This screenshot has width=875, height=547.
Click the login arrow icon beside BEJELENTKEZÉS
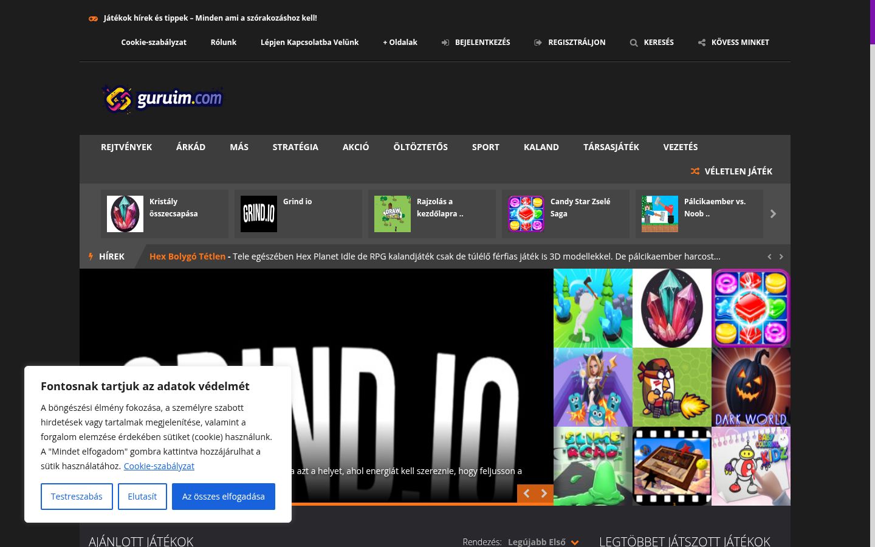[x=445, y=43]
